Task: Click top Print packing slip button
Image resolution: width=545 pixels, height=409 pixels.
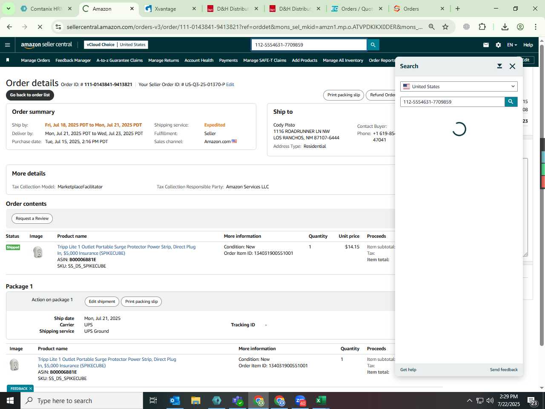Action: [344, 95]
